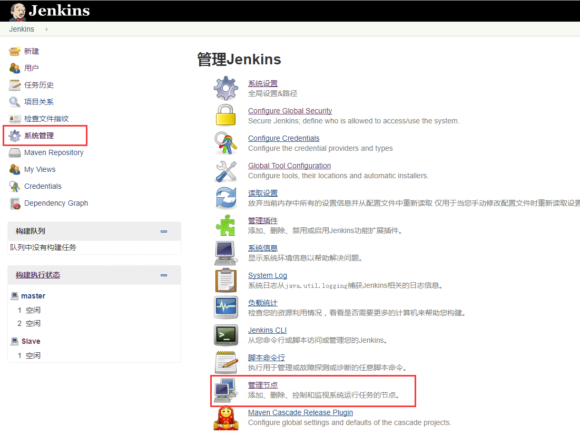Click the 项目关系 magnifier icon
This screenshot has width=580, height=434.
(15, 102)
